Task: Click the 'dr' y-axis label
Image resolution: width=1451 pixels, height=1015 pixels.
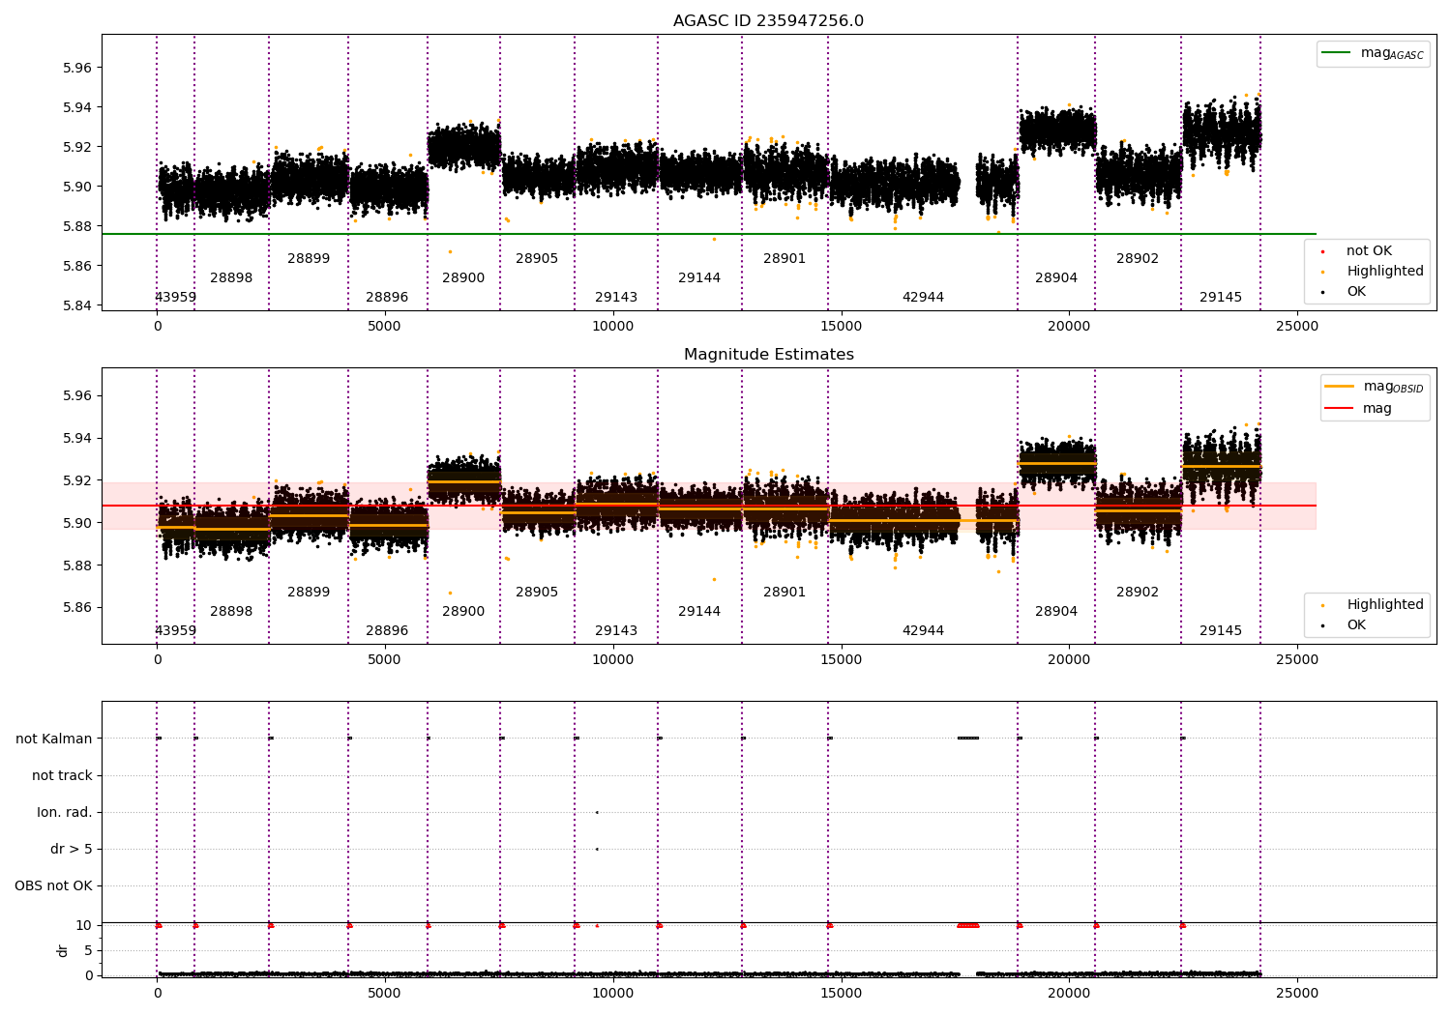Action: click(x=63, y=950)
